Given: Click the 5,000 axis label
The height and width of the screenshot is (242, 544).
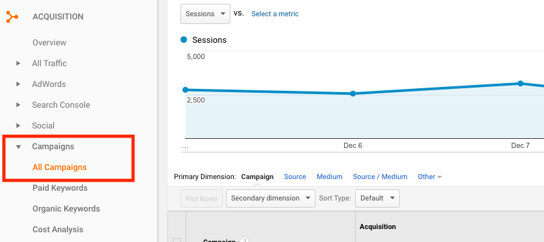Looking at the screenshot, I should tap(196, 56).
